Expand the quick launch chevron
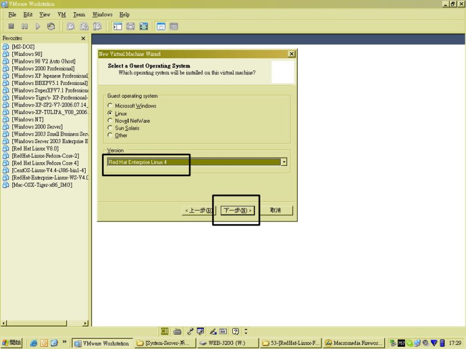The image size is (466, 349). [x=65, y=342]
